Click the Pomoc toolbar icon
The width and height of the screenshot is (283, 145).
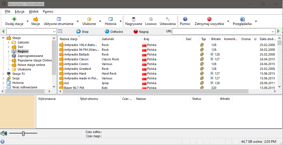(x=185, y=19)
